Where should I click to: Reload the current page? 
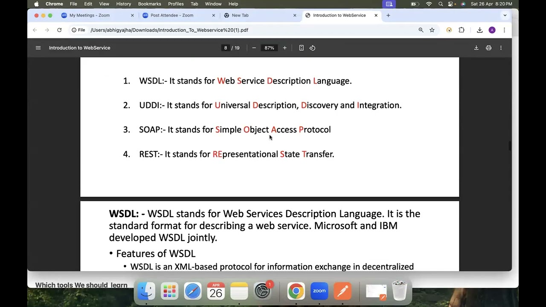[59, 30]
